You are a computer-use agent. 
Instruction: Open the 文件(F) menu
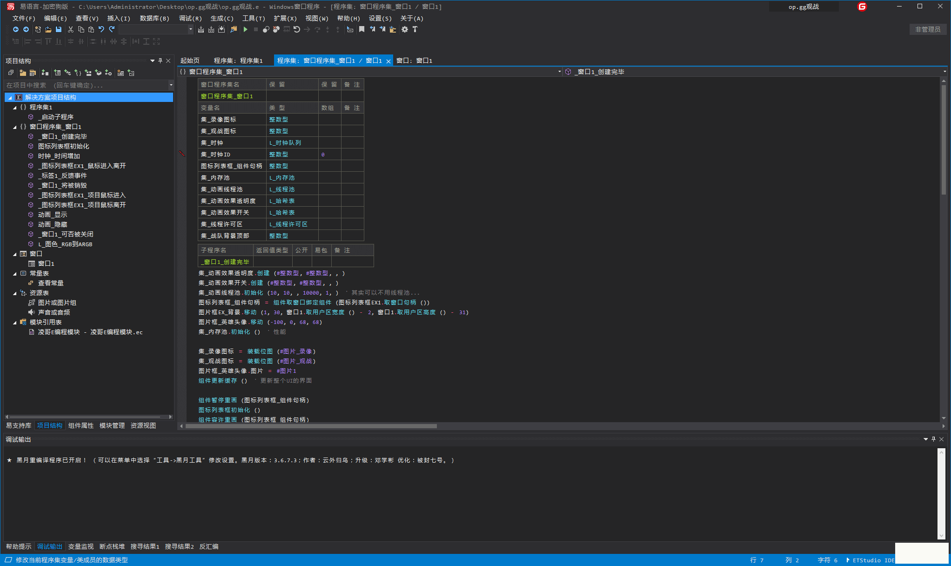click(24, 18)
